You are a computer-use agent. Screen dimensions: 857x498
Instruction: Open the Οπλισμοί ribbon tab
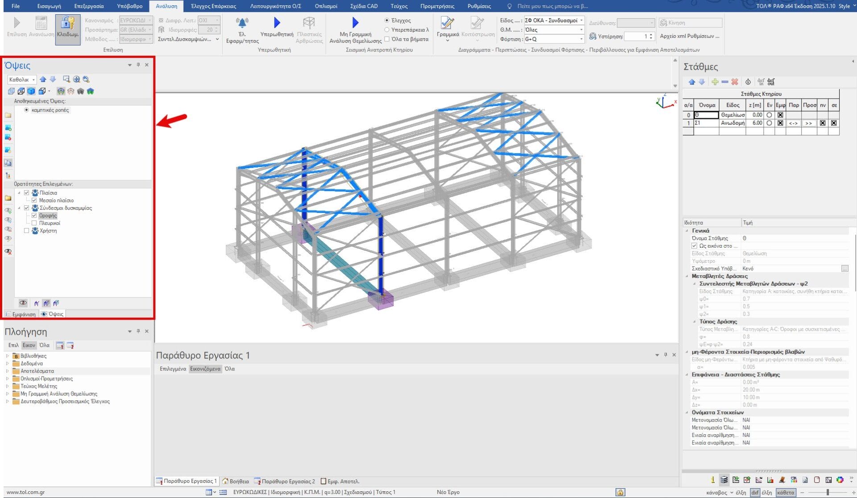[326, 6]
